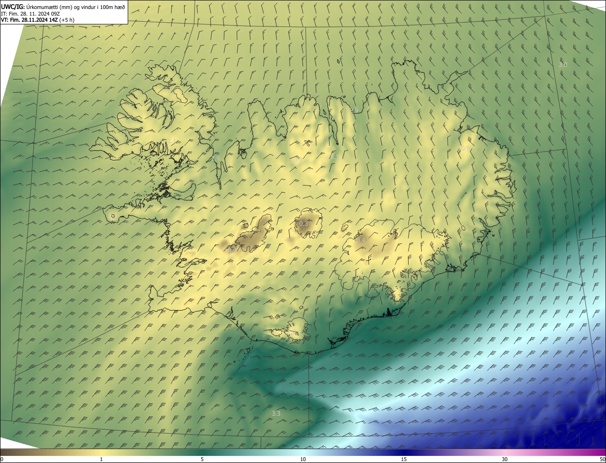The image size is (606, 463).
Task: Click the title text "Úrkomumætti (mm) og vindur í 100m hæð"
Action: [75, 7]
